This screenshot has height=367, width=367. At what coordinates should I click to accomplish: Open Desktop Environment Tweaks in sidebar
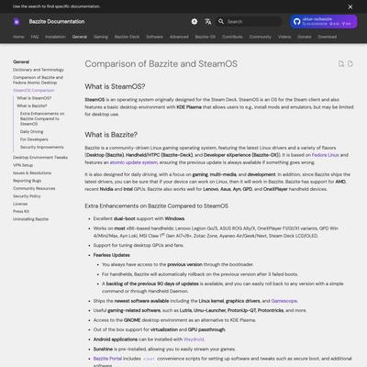click(40, 157)
